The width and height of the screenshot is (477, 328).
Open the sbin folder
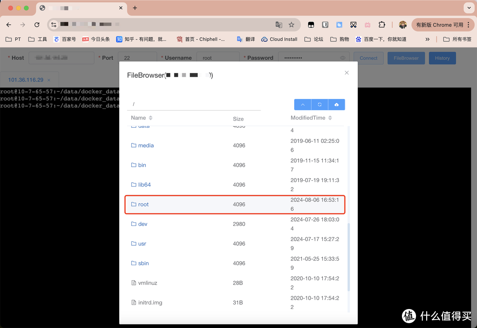point(143,263)
